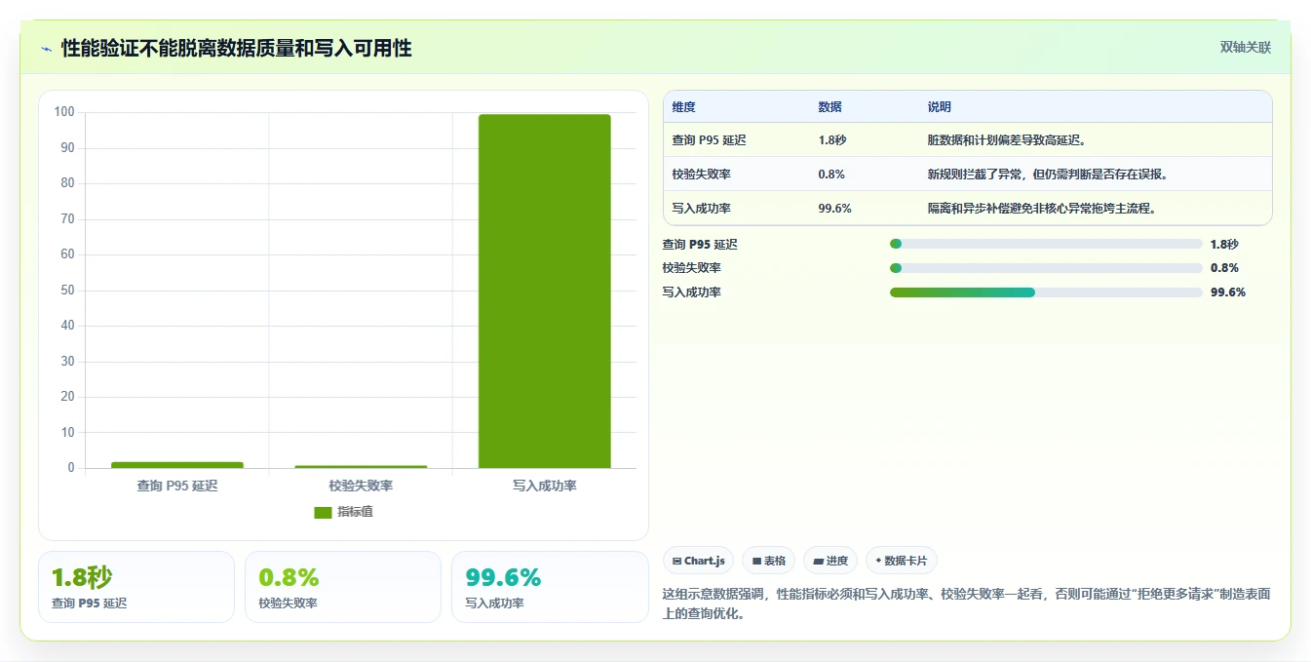Open the 1.8秒 stat card
Viewport: 1311px width, 662px height.
[136, 587]
